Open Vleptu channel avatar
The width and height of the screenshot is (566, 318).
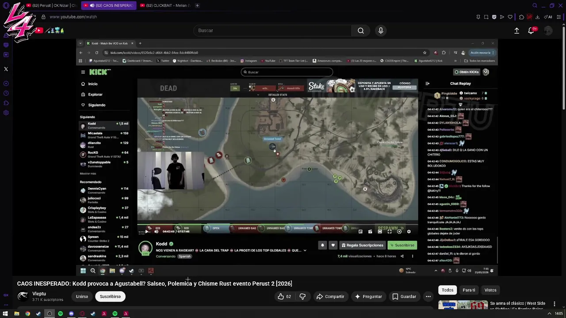pyautogui.click(x=23, y=296)
